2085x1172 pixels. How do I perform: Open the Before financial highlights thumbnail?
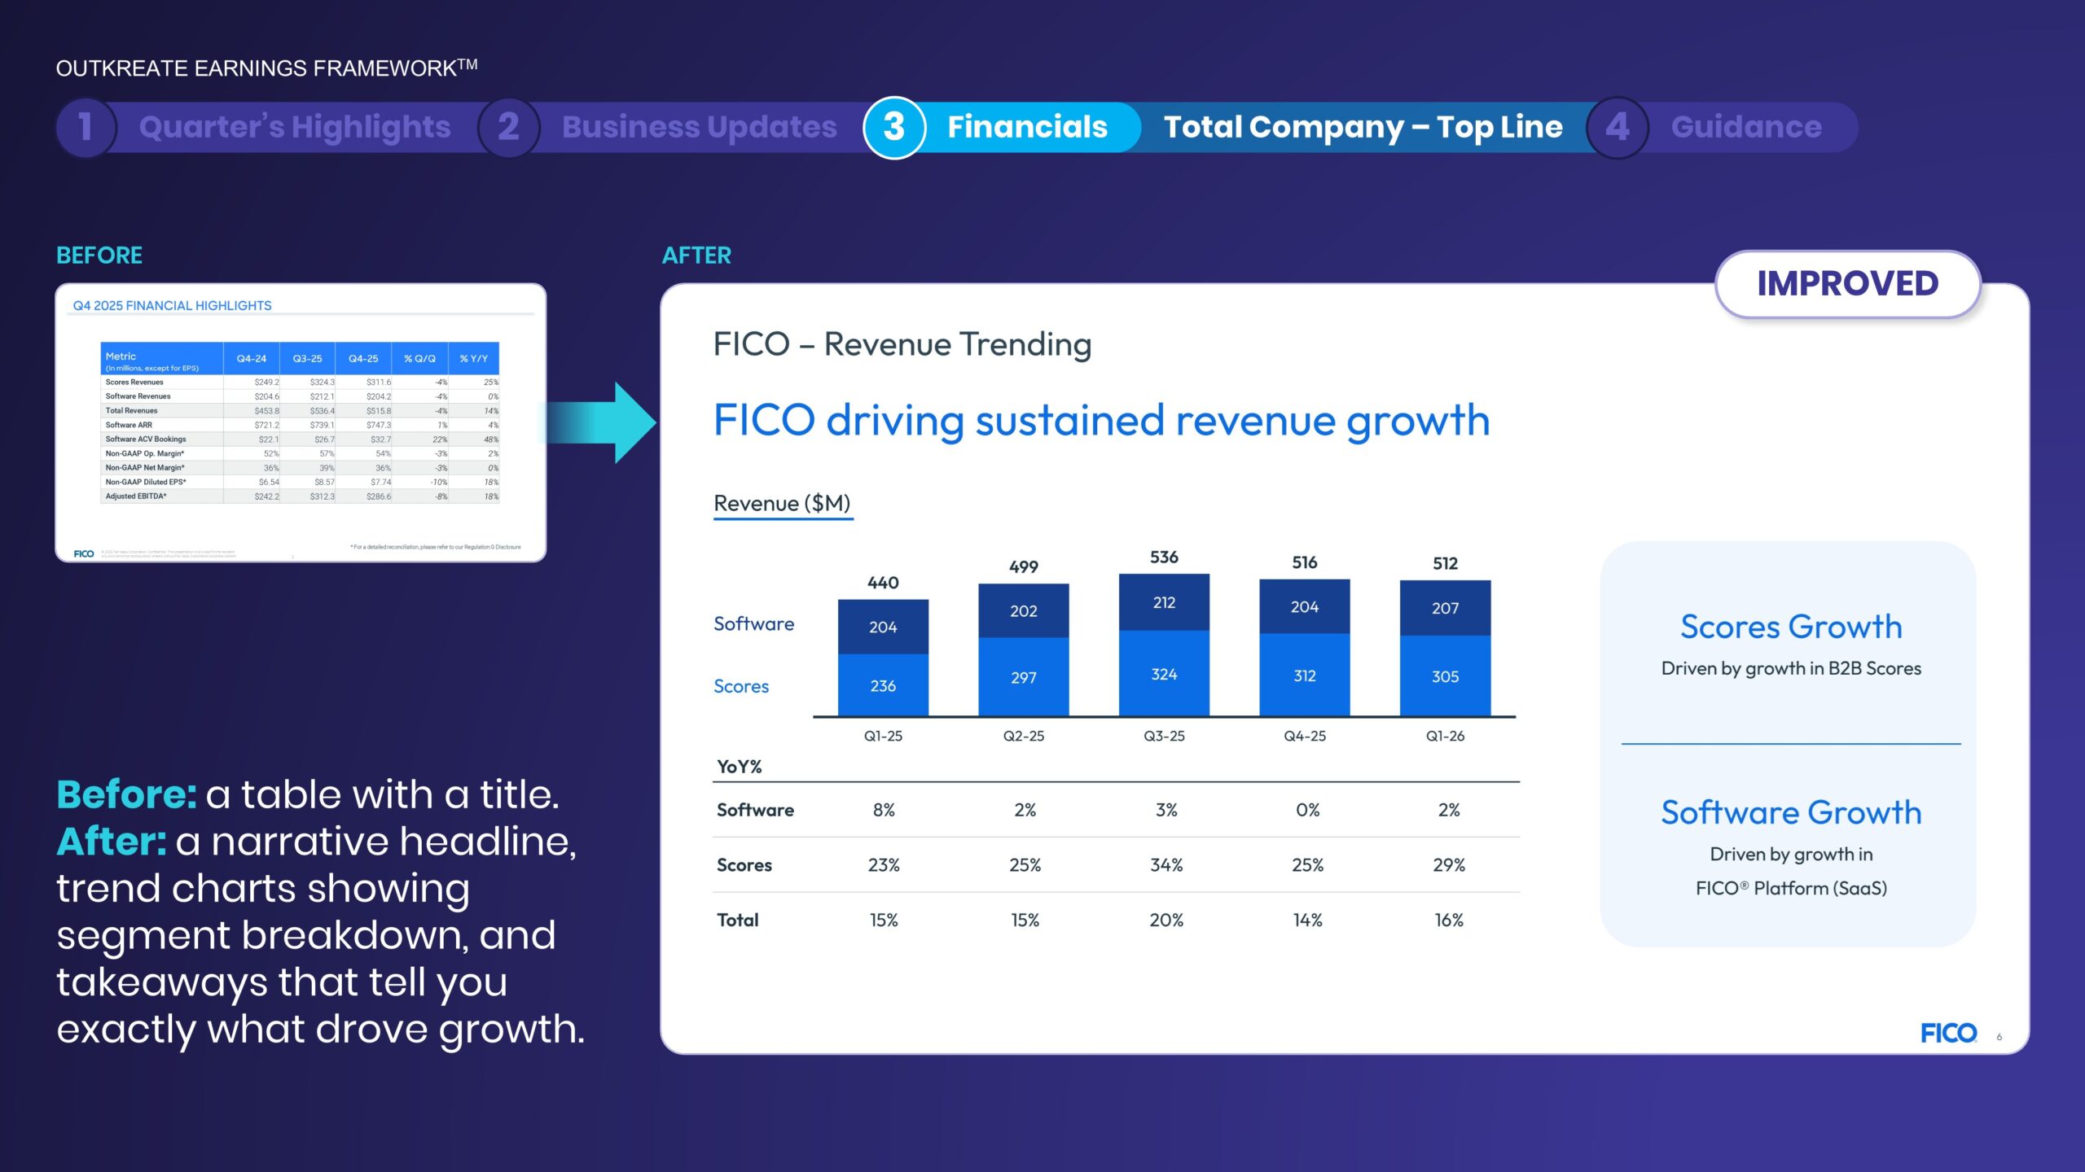[301, 422]
